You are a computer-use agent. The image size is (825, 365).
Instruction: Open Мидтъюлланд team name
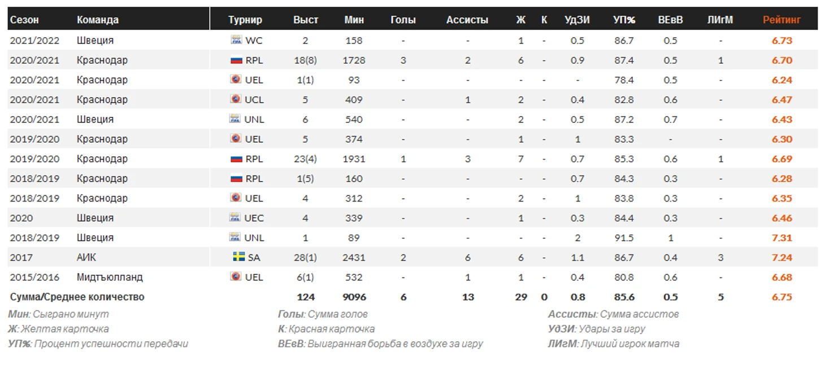click(110, 277)
